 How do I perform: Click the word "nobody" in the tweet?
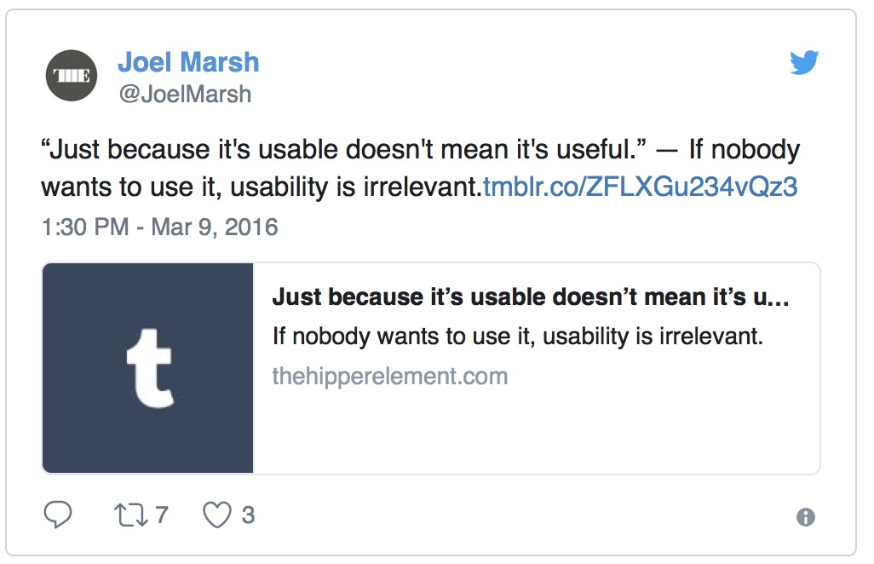pos(756,149)
